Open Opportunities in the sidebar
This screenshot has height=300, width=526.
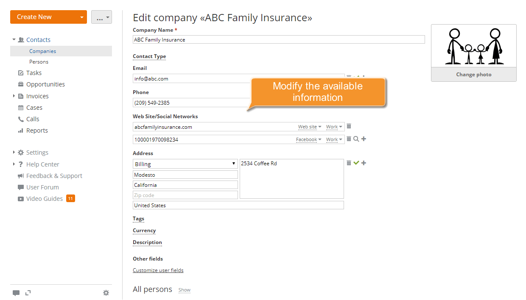point(45,84)
